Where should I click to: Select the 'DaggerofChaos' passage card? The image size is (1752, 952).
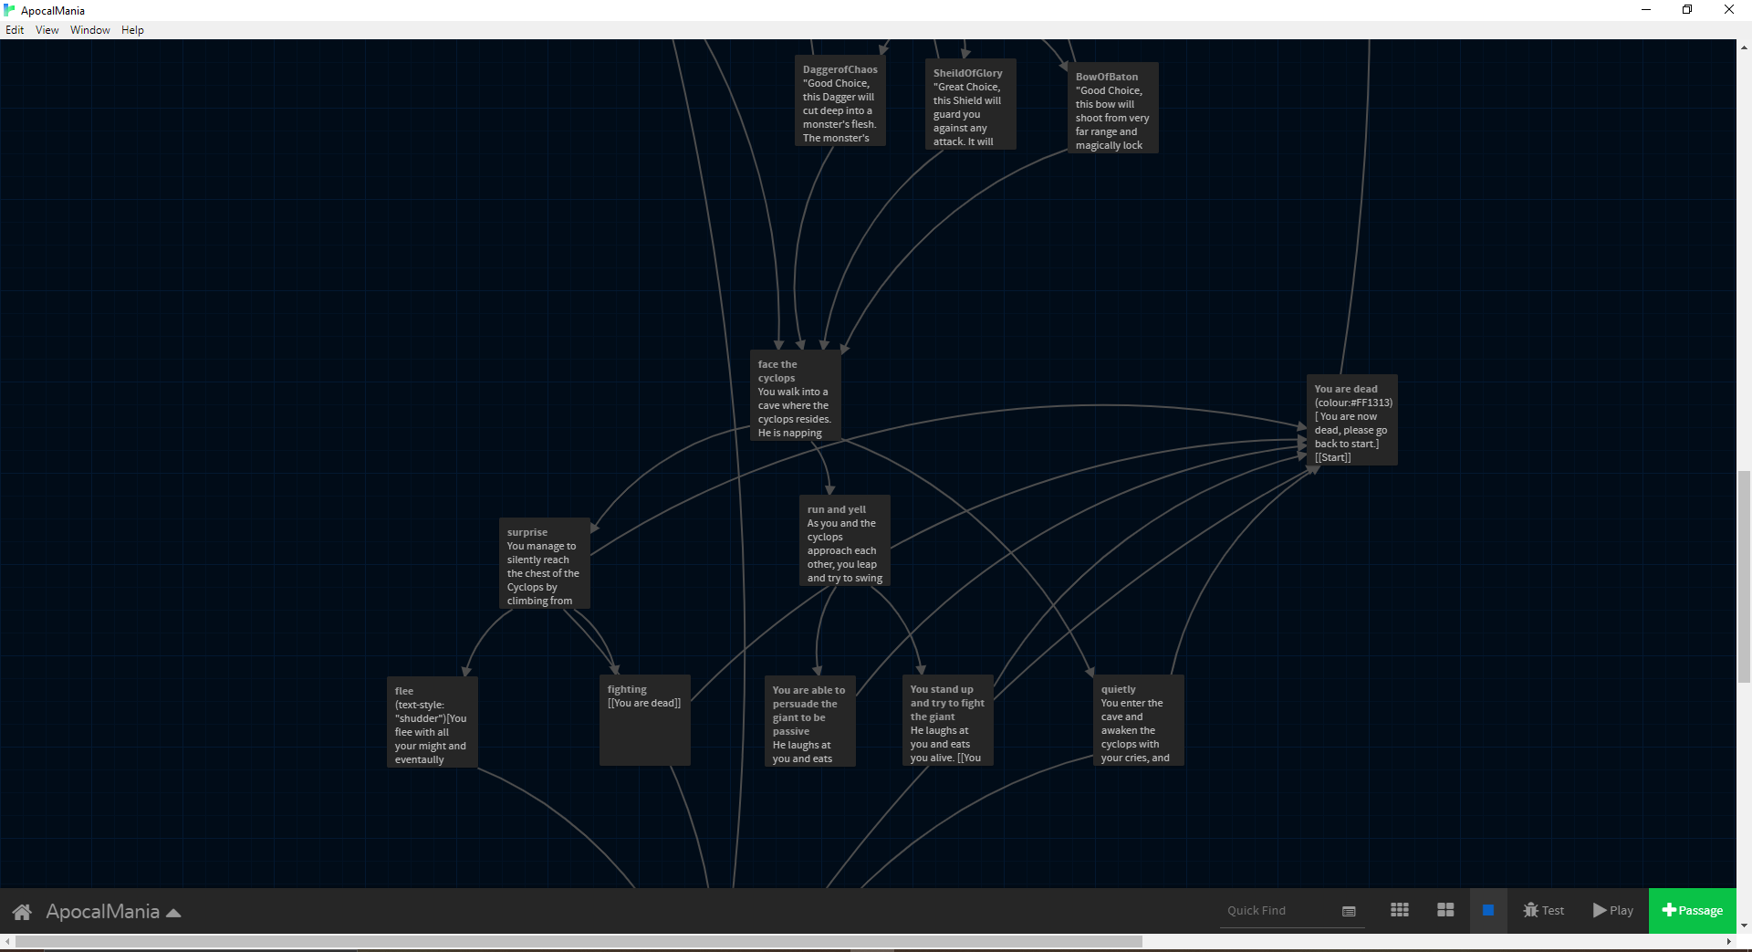click(839, 102)
